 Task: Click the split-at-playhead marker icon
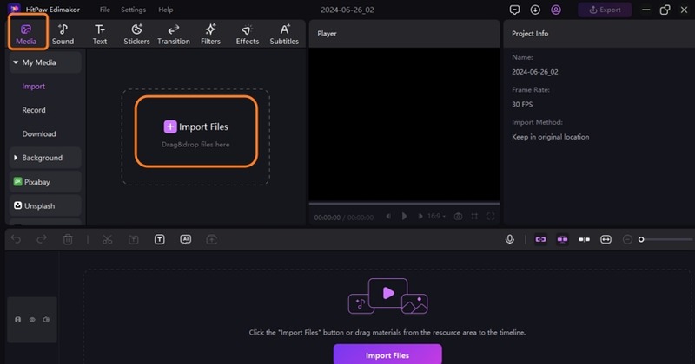(584, 239)
